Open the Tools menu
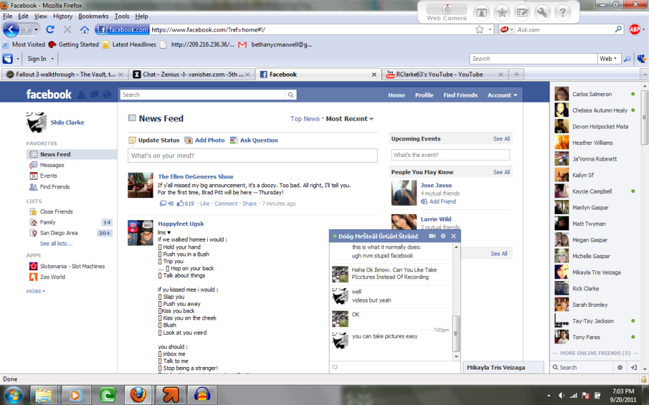Screen dimensions: 649x405 click(122, 16)
